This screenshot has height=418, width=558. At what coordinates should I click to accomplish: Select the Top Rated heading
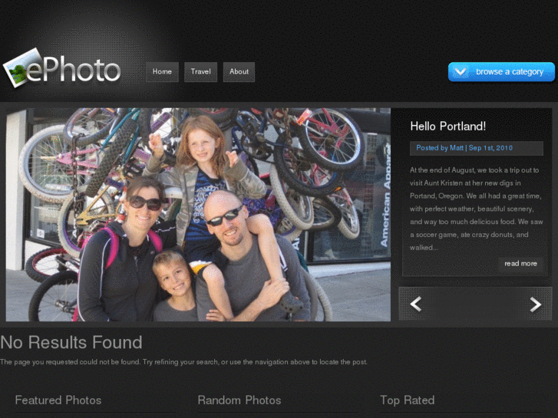[x=408, y=400]
